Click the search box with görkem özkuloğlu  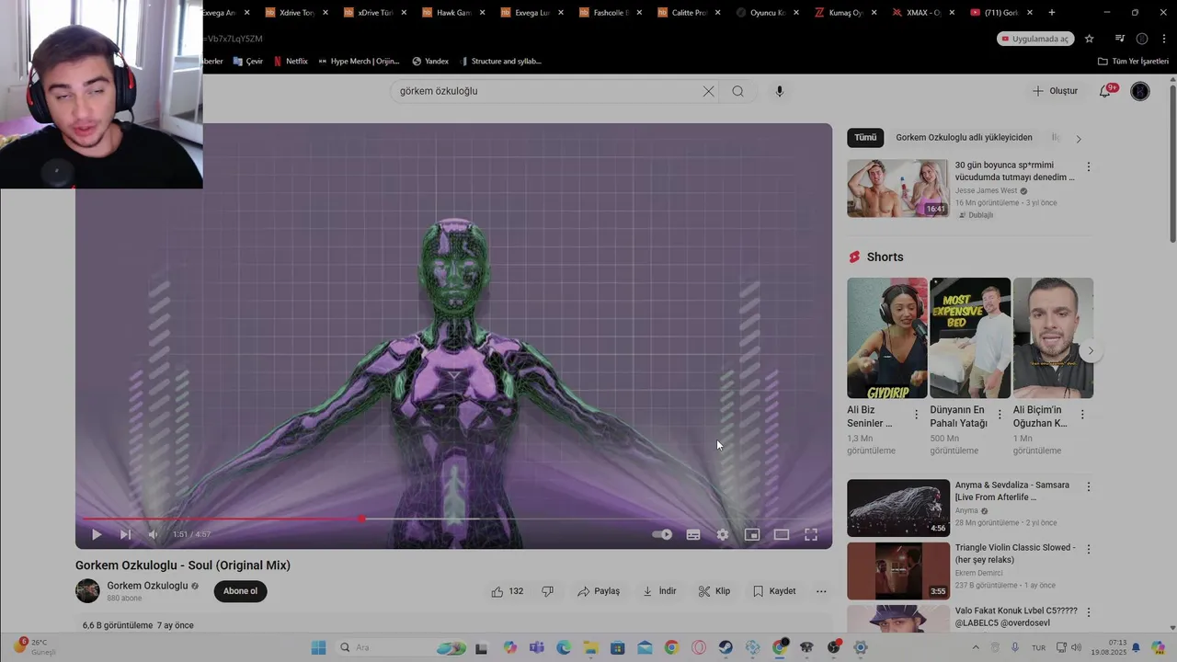tap(547, 91)
